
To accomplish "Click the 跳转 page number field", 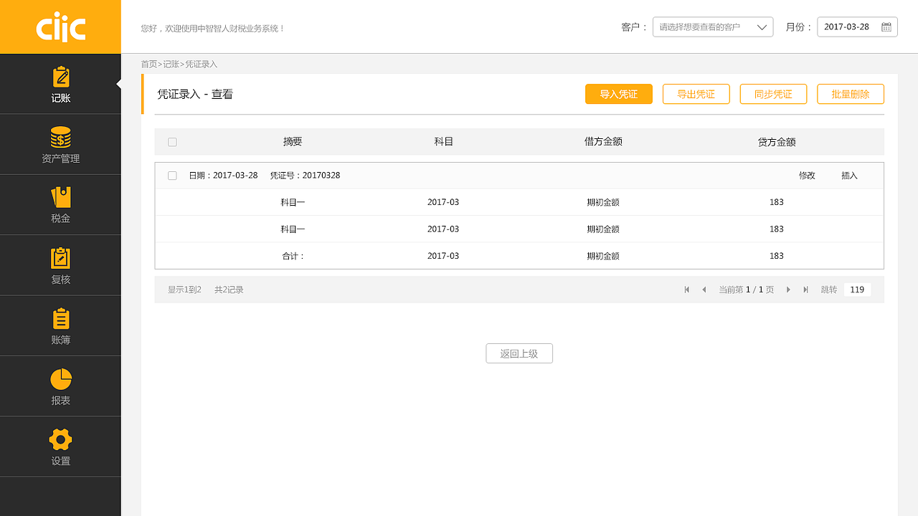I will pos(857,290).
